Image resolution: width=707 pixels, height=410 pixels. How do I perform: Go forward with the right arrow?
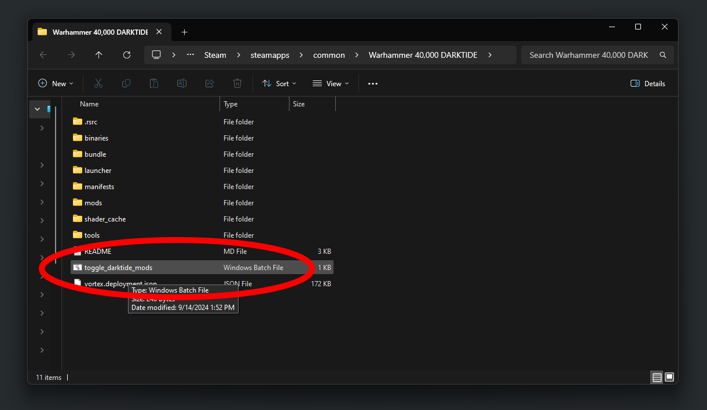[x=71, y=55]
